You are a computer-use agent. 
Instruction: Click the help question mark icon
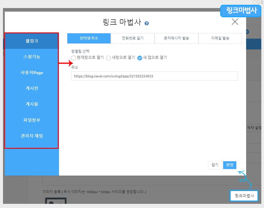tap(147, 23)
